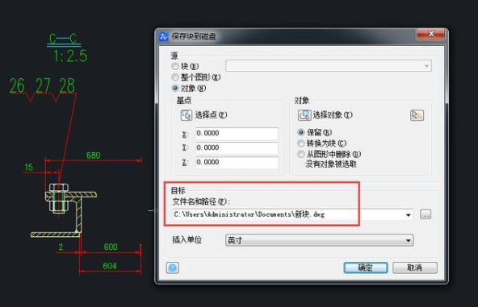Image resolution: width=478 pixels, height=307 pixels.
Task: Choose the 从图形中删除 (D) radio option
Action: (x=301, y=154)
